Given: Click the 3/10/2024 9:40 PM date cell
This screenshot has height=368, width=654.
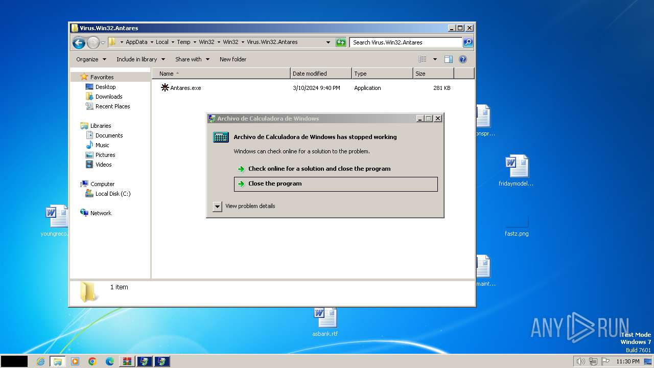Looking at the screenshot, I should (316, 88).
